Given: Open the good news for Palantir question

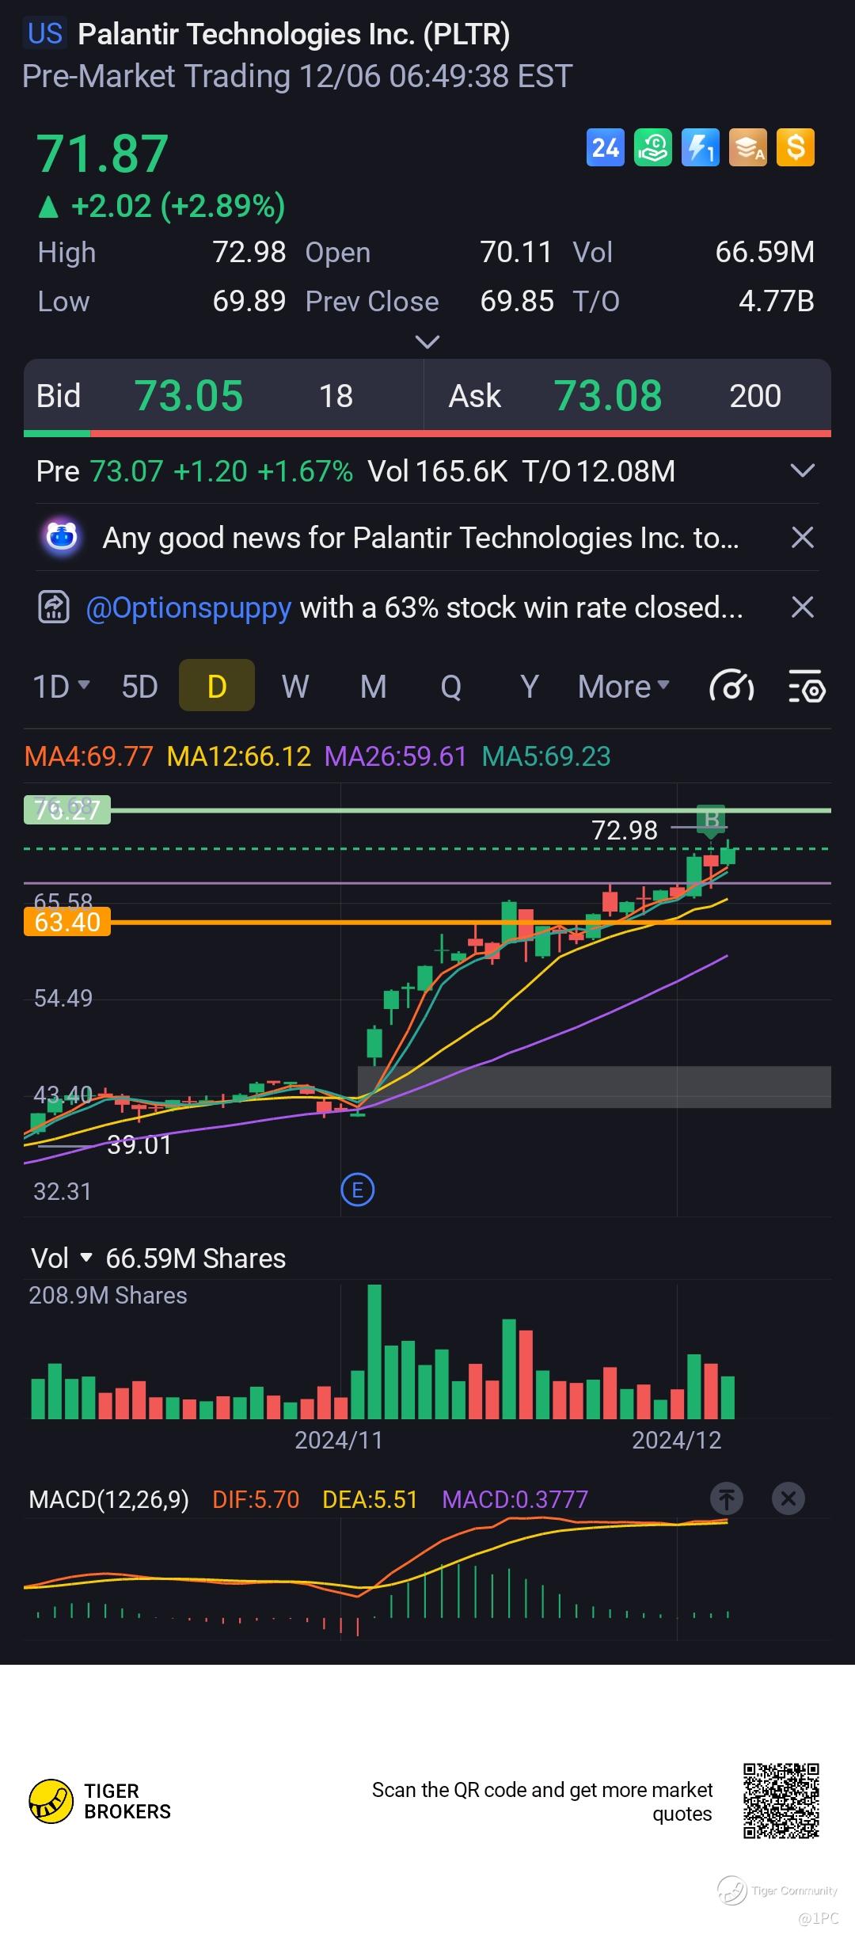Looking at the screenshot, I should click(x=421, y=538).
